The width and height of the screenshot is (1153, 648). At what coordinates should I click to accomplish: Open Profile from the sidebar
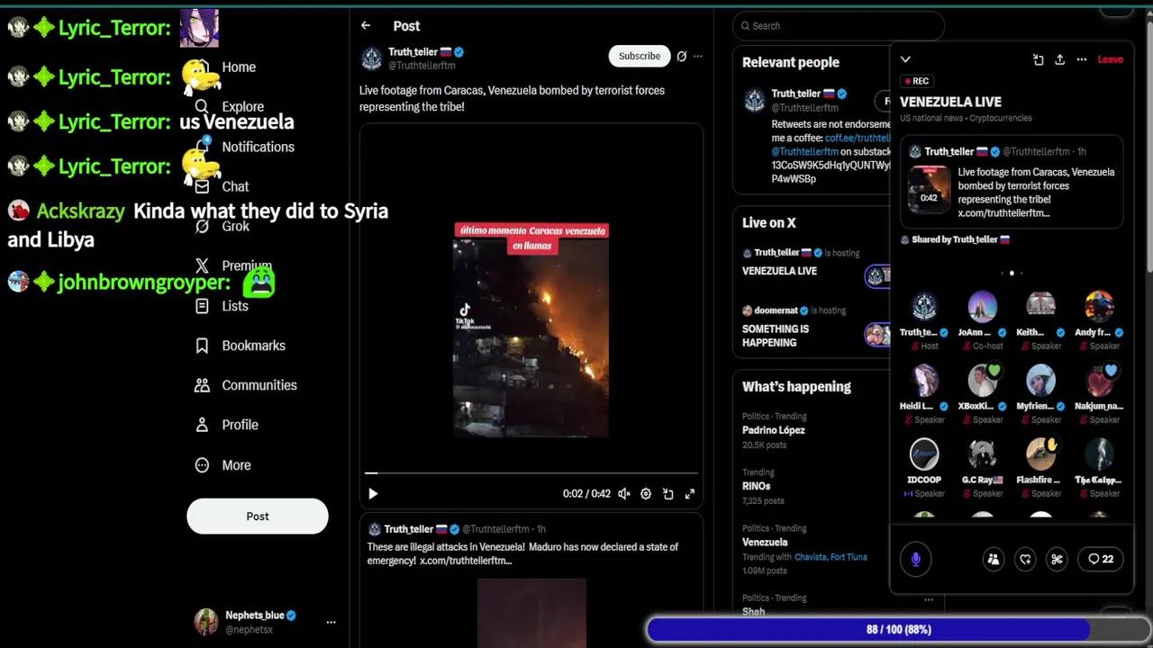tap(227, 425)
